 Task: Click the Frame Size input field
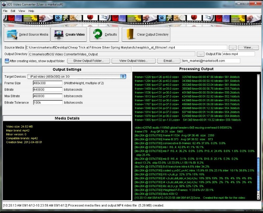(x=48, y=83)
